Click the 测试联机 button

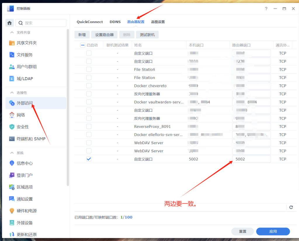(x=147, y=34)
